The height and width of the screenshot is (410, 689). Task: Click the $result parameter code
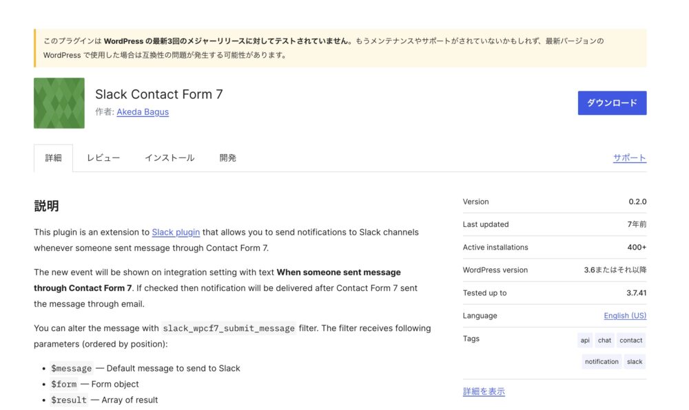click(69, 400)
